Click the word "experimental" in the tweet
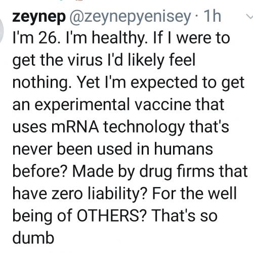Screen dimensions: 253x253 [81, 106]
